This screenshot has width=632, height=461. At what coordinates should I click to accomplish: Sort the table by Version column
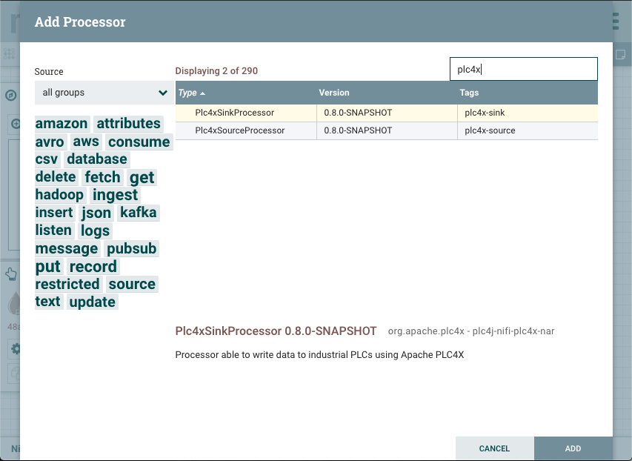pyautogui.click(x=334, y=93)
